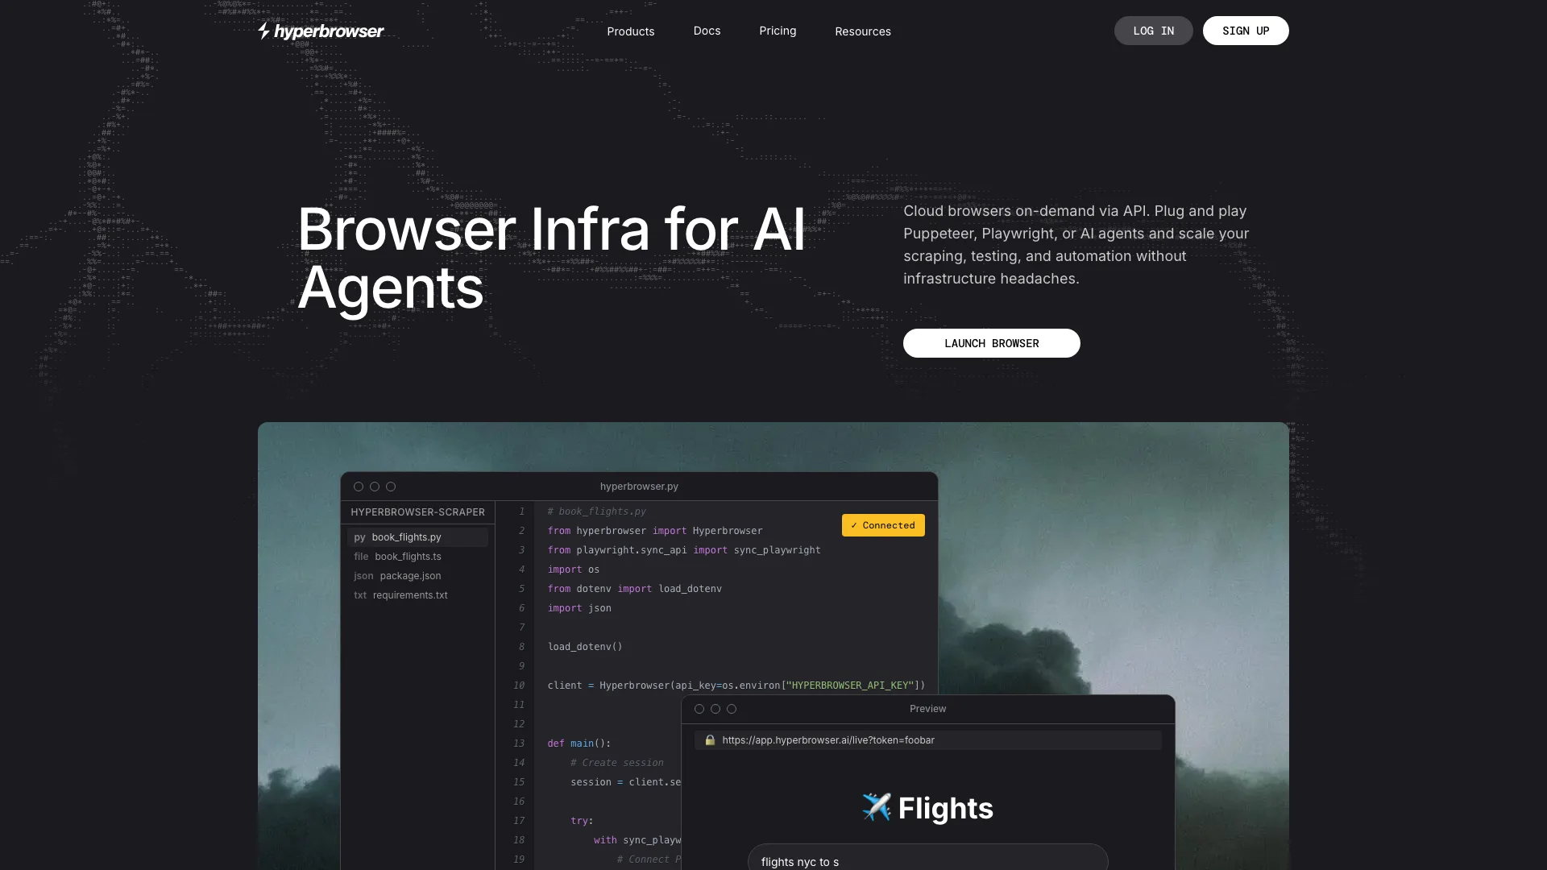
Task: Click the 'from dotenv import load_dotenv' line
Action: (x=635, y=589)
